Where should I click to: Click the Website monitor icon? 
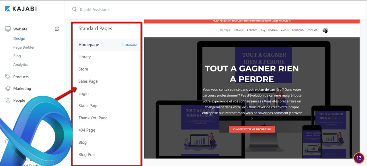(8, 29)
